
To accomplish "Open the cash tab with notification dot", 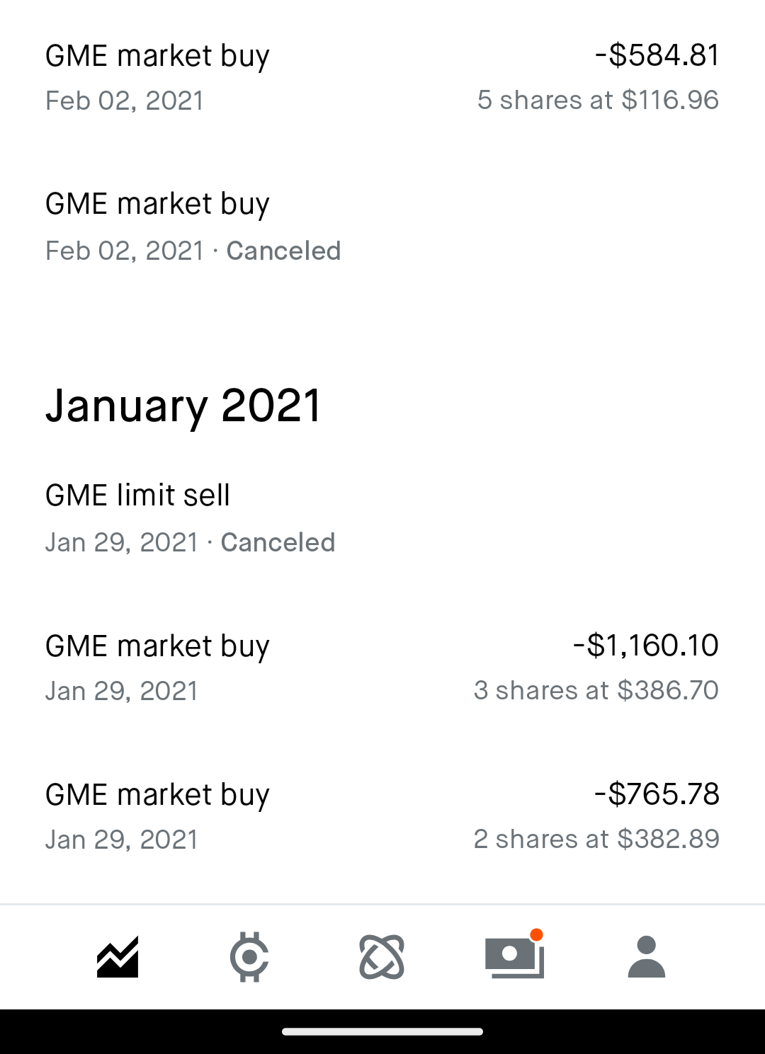I will 514,956.
